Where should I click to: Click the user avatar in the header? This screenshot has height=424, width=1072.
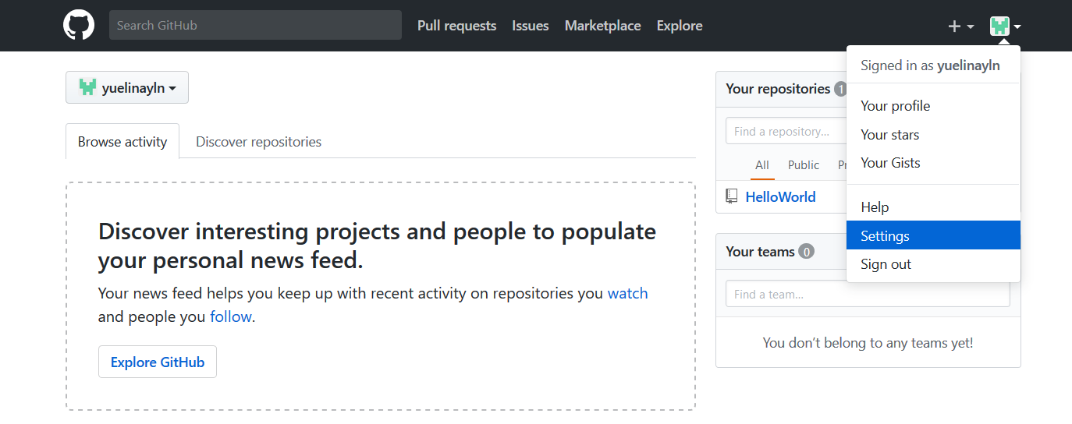(x=1000, y=26)
